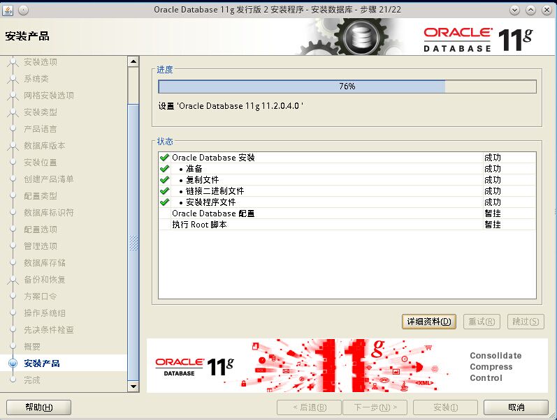Click the 安装(I) install button
The image size is (557, 420).
tap(445, 407)
